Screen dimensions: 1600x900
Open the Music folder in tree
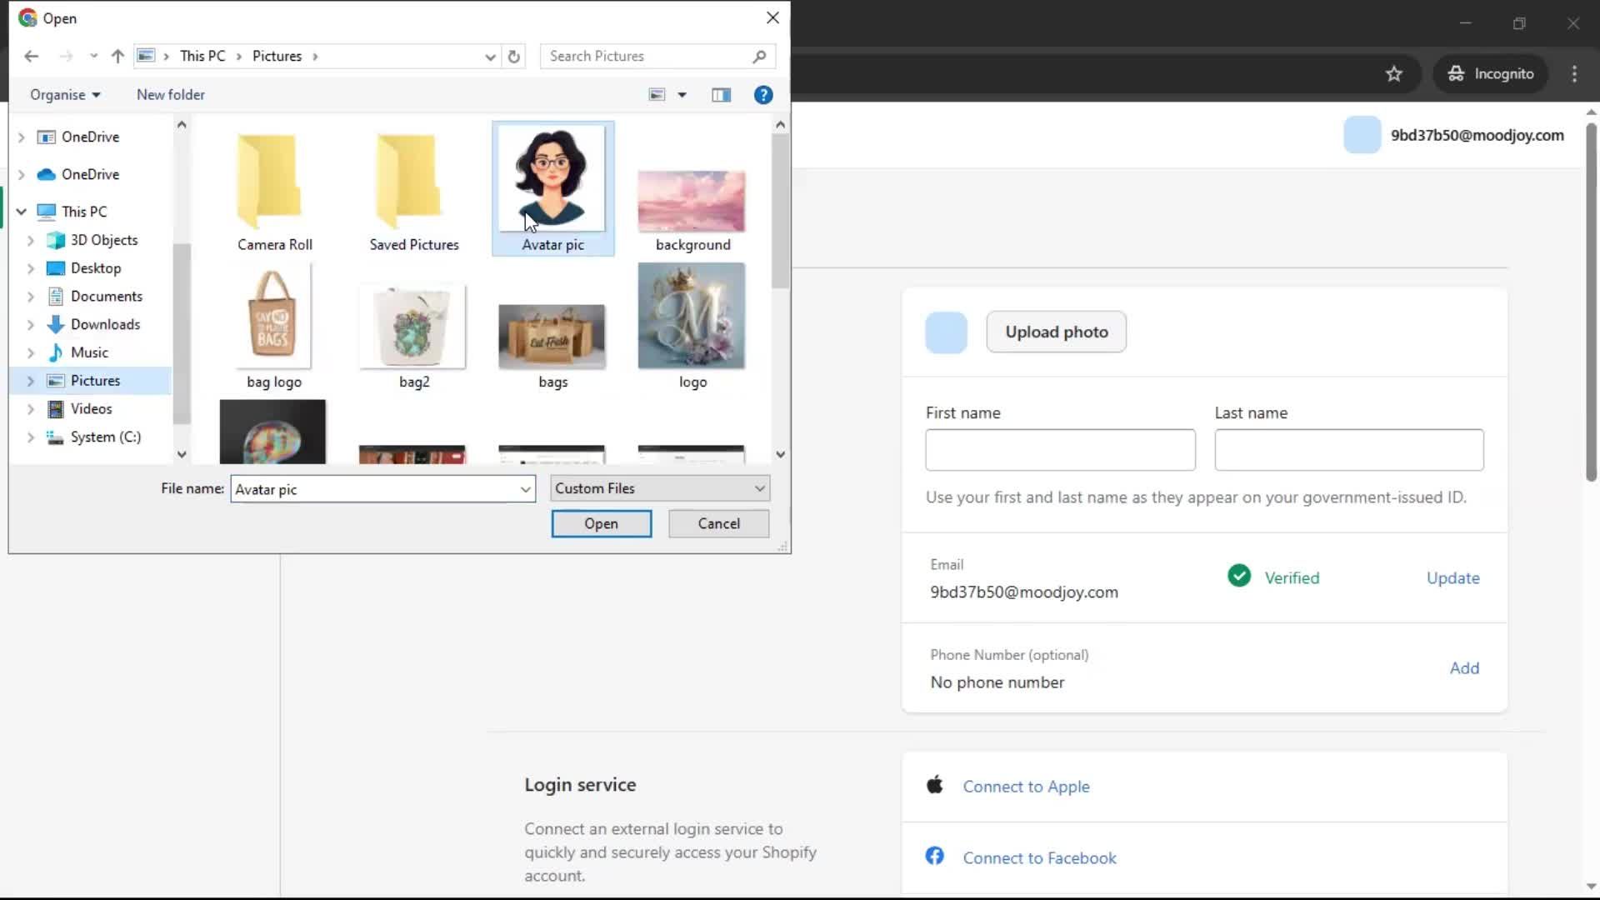pyautogui.click(x=77, y=352)
